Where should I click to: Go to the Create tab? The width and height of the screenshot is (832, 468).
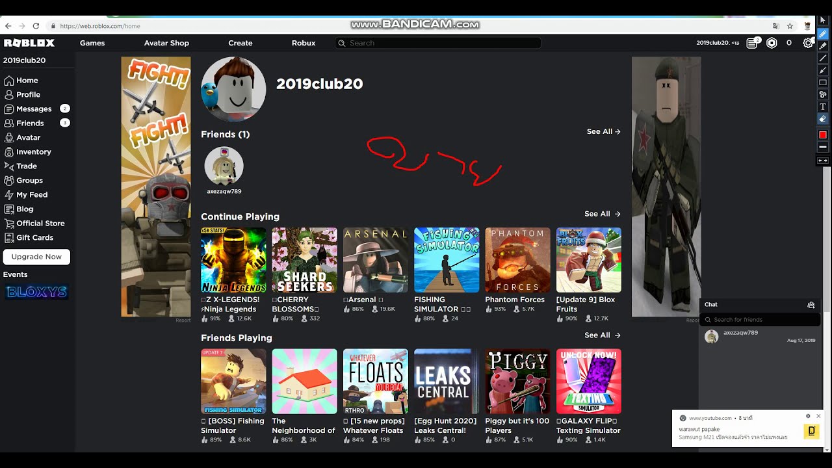click(x=240, y=43)
